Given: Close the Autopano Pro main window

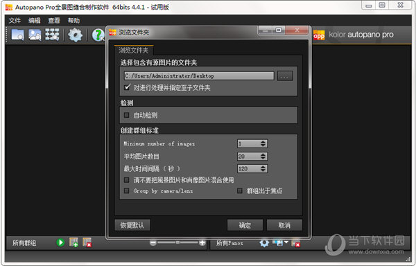Looking at the screenshot, I should [401, 6].
